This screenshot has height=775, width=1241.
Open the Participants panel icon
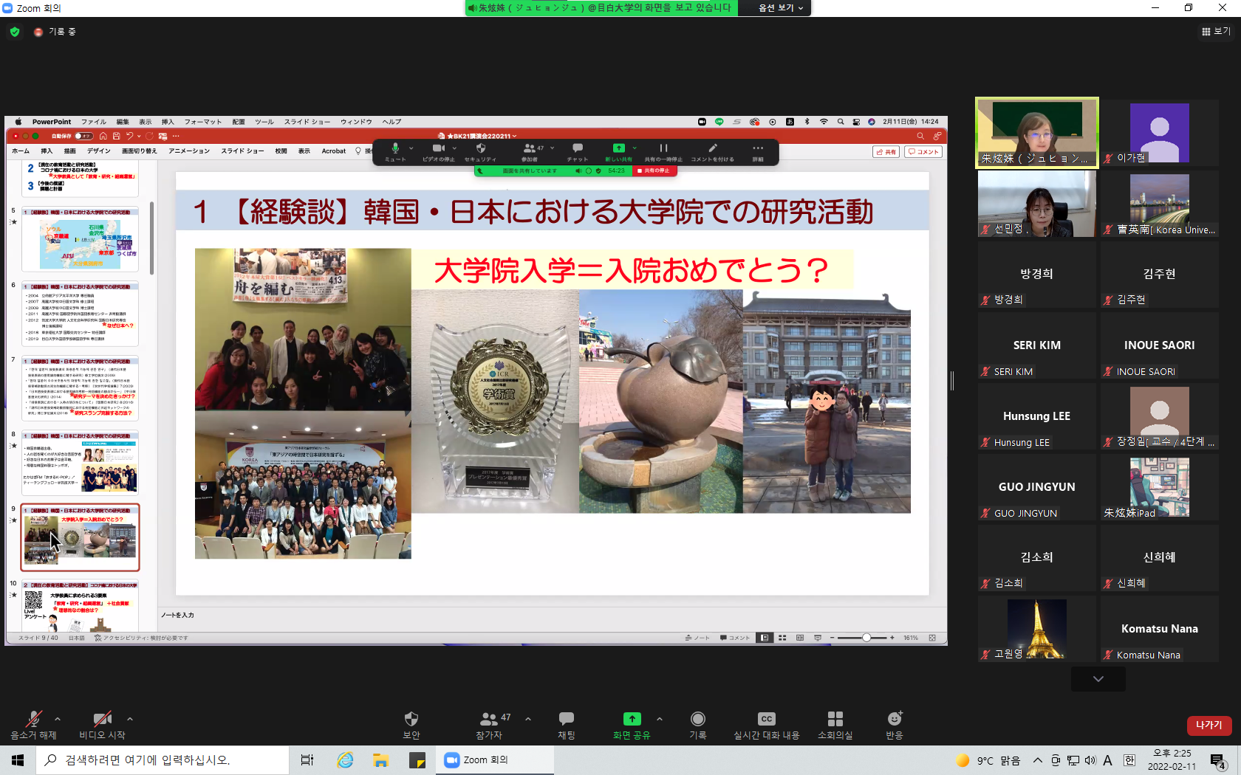(489, 720)
